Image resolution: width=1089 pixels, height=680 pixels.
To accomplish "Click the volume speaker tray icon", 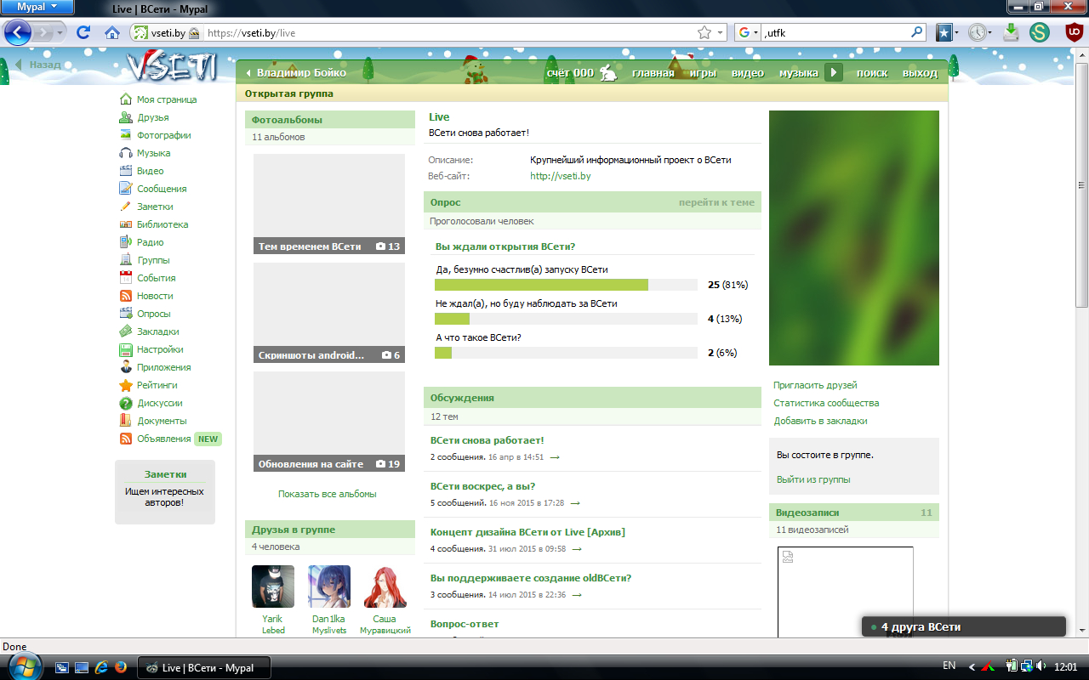I will coord(1041,666).
